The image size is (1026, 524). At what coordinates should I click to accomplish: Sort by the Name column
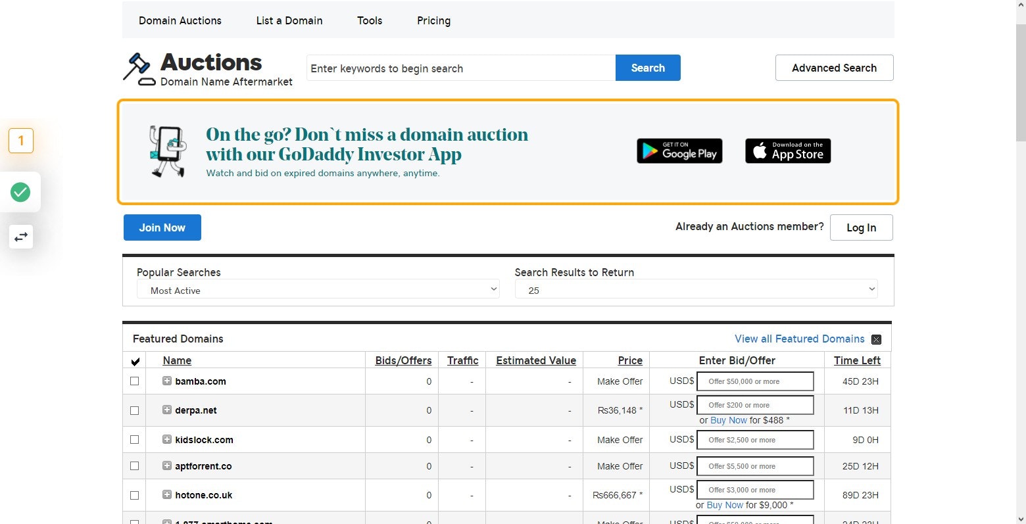pyautogui.click(x=177, y=360)
